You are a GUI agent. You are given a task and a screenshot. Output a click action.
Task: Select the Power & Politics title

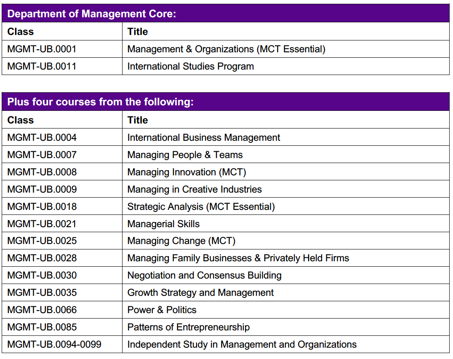click(162, 310)
